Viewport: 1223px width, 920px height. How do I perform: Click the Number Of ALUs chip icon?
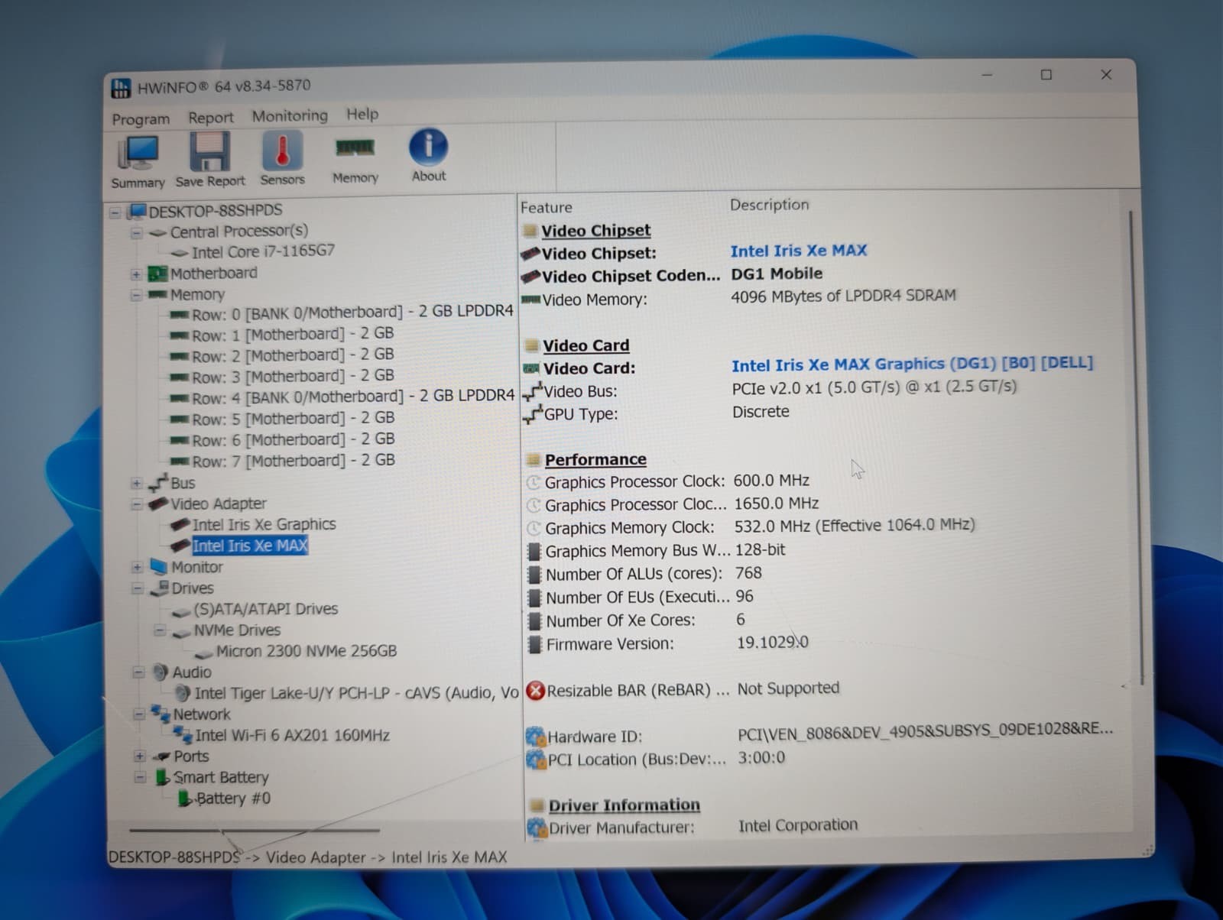(x=535, y=574)
